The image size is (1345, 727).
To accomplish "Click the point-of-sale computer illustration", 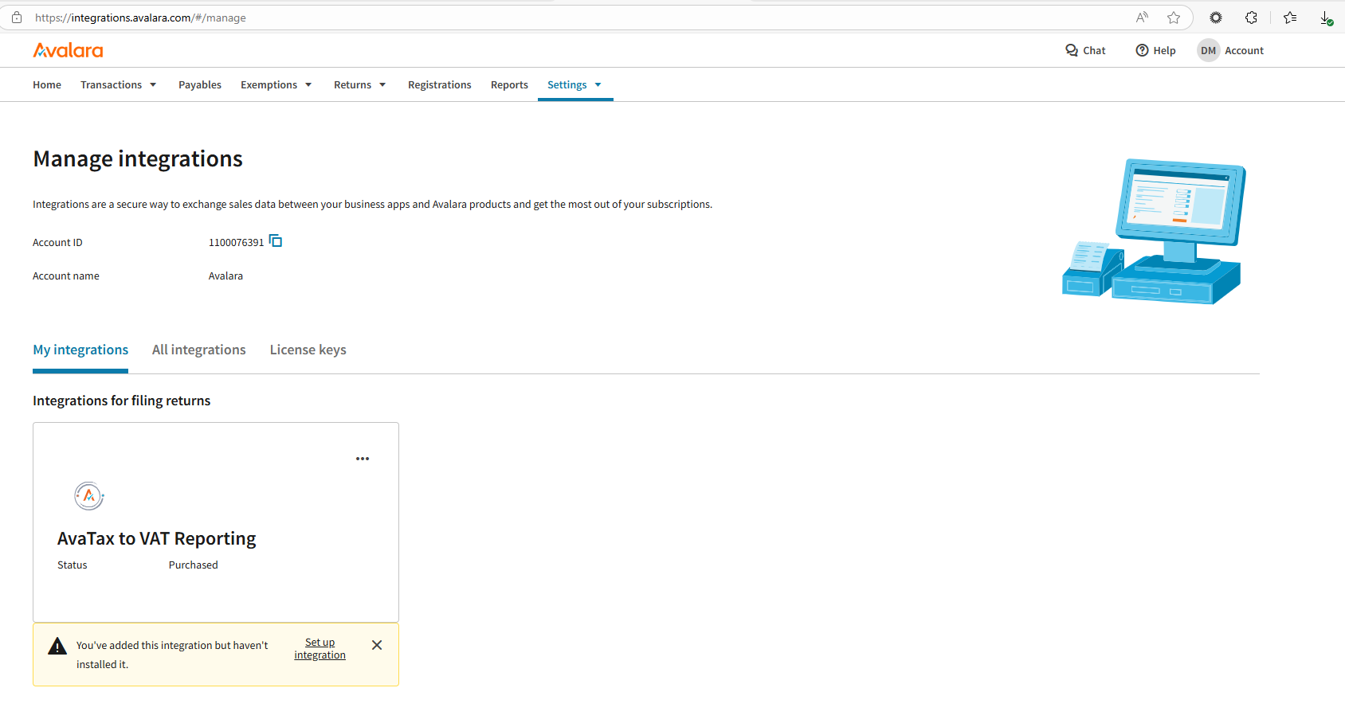I will (1154, 231).
